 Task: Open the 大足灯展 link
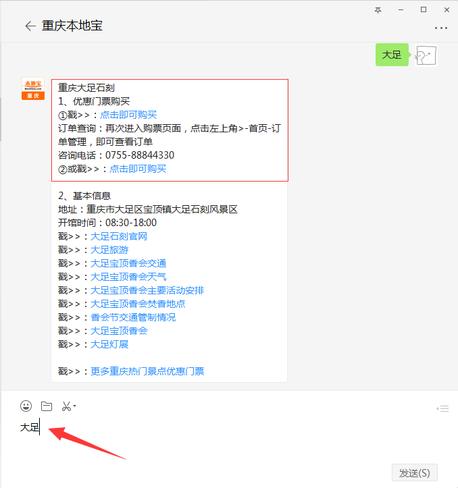[x=109, y=344]
